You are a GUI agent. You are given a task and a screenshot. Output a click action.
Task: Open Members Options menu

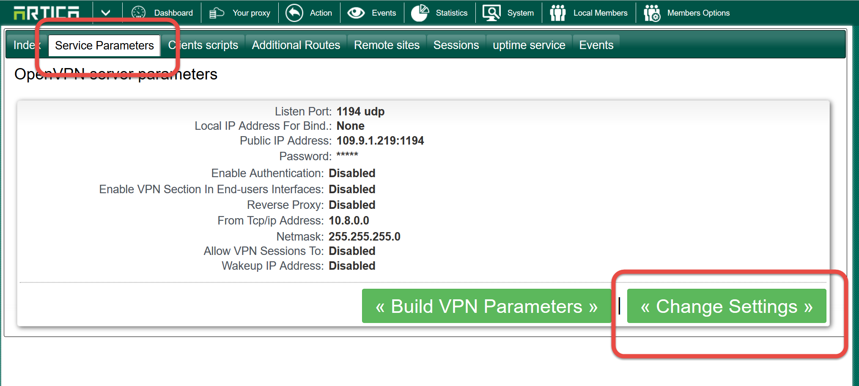[698, 13]
